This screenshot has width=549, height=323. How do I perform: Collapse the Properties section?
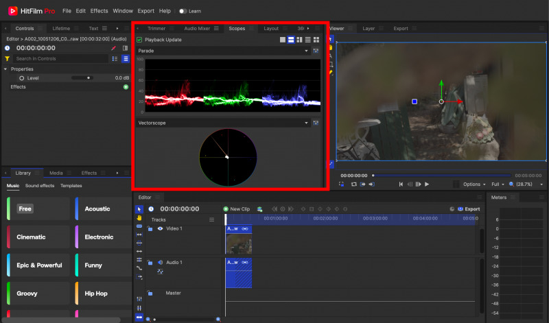pos(5,69)
